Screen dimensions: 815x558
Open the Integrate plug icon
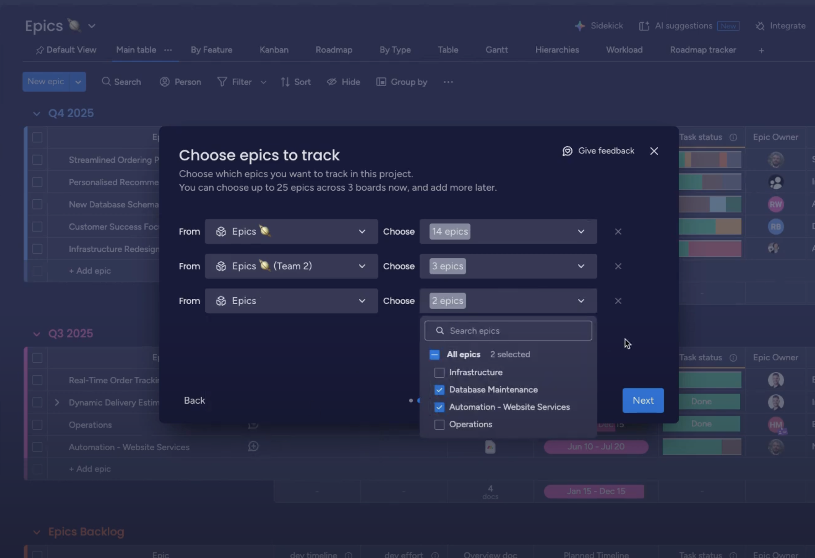point(760,26)
